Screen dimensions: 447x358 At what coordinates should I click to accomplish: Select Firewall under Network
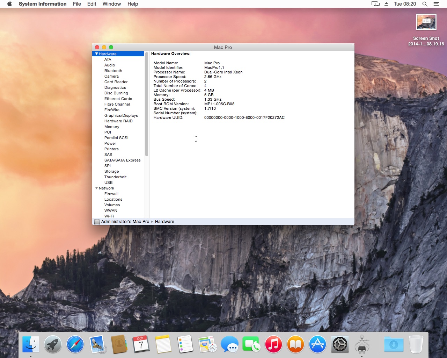pyautogui.click(x=111, y=194)
